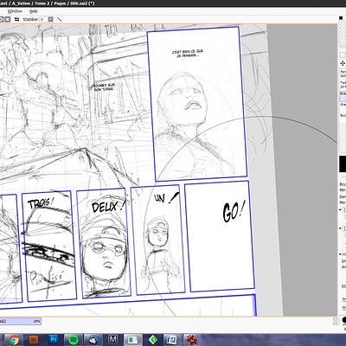Open Spotify from the taskbar

coord(74,340)
